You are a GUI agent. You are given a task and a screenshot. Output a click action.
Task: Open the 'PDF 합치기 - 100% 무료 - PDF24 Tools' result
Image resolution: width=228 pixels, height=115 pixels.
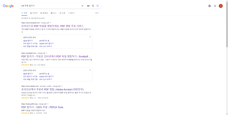point(42,107)
